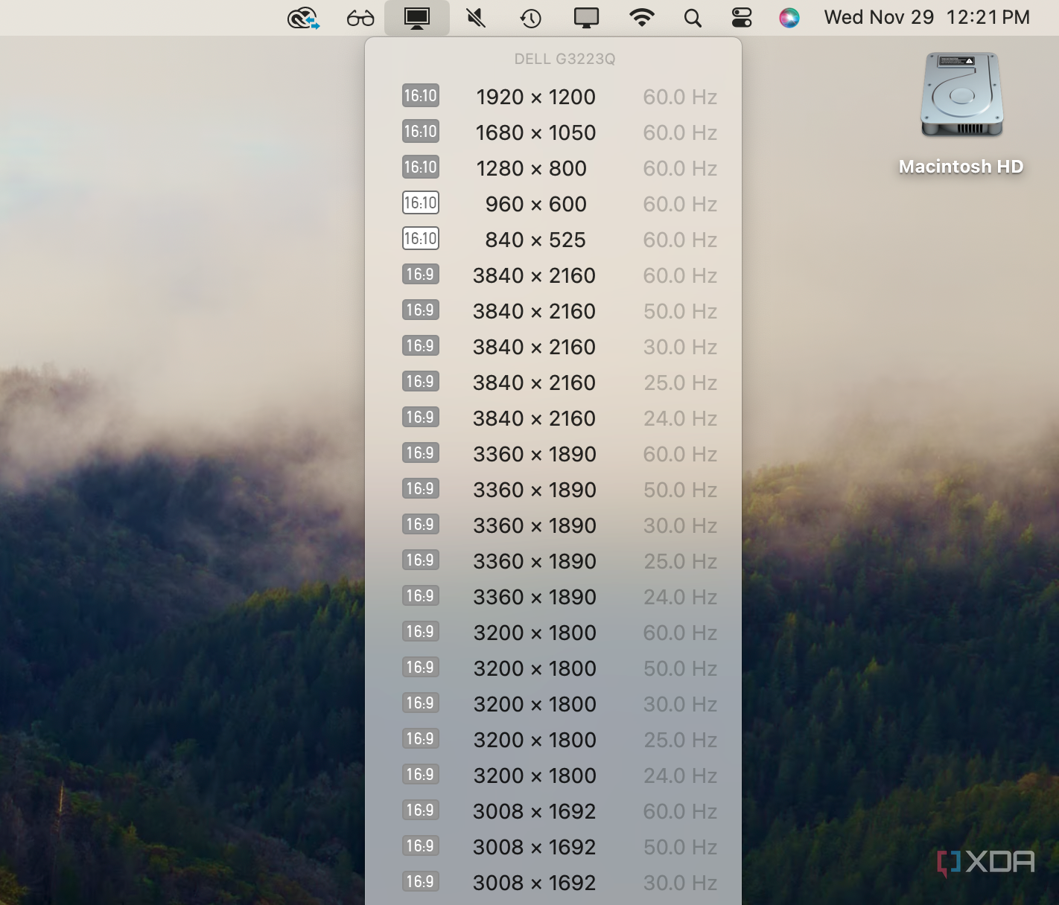Set 3840 × 2160 at 60.0 Hz
1059x905 pixels.
coord(553,275)
